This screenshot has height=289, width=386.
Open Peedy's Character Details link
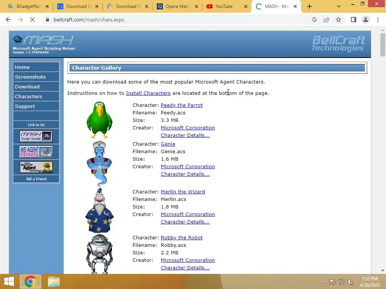click(185, 135)
